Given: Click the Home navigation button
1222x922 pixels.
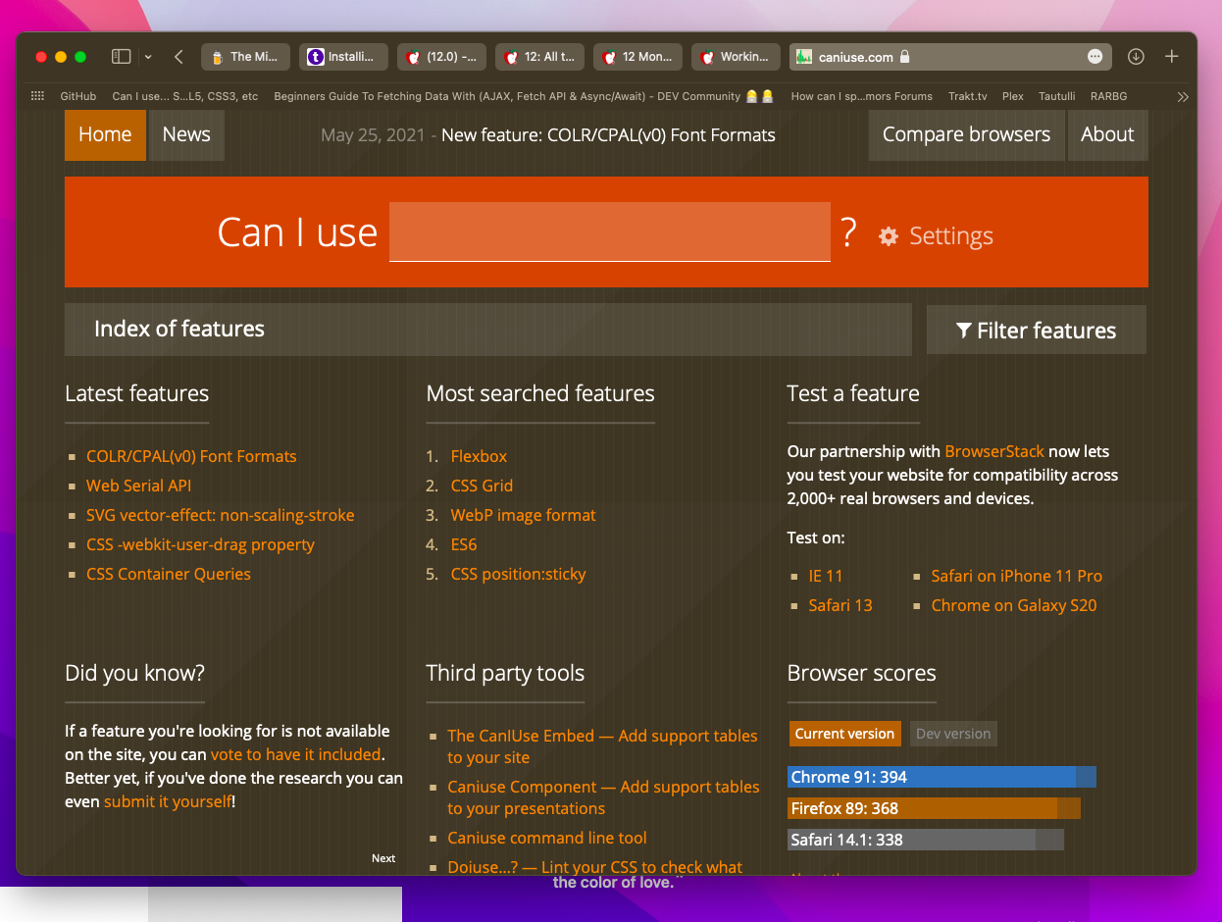Looking at the screenshot, I should point(105,134).
